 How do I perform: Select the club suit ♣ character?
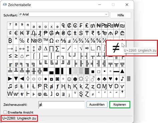[x=105, y=79]
